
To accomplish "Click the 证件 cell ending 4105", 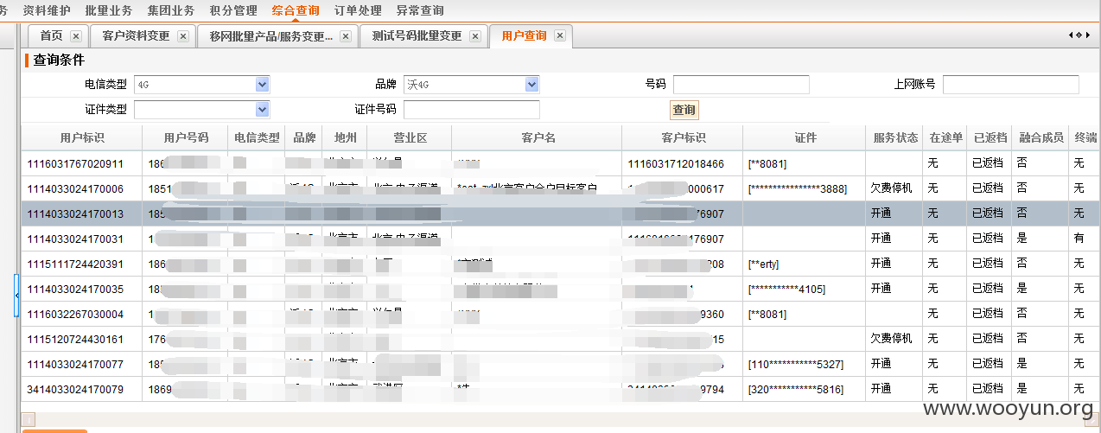I will point(805,289).
